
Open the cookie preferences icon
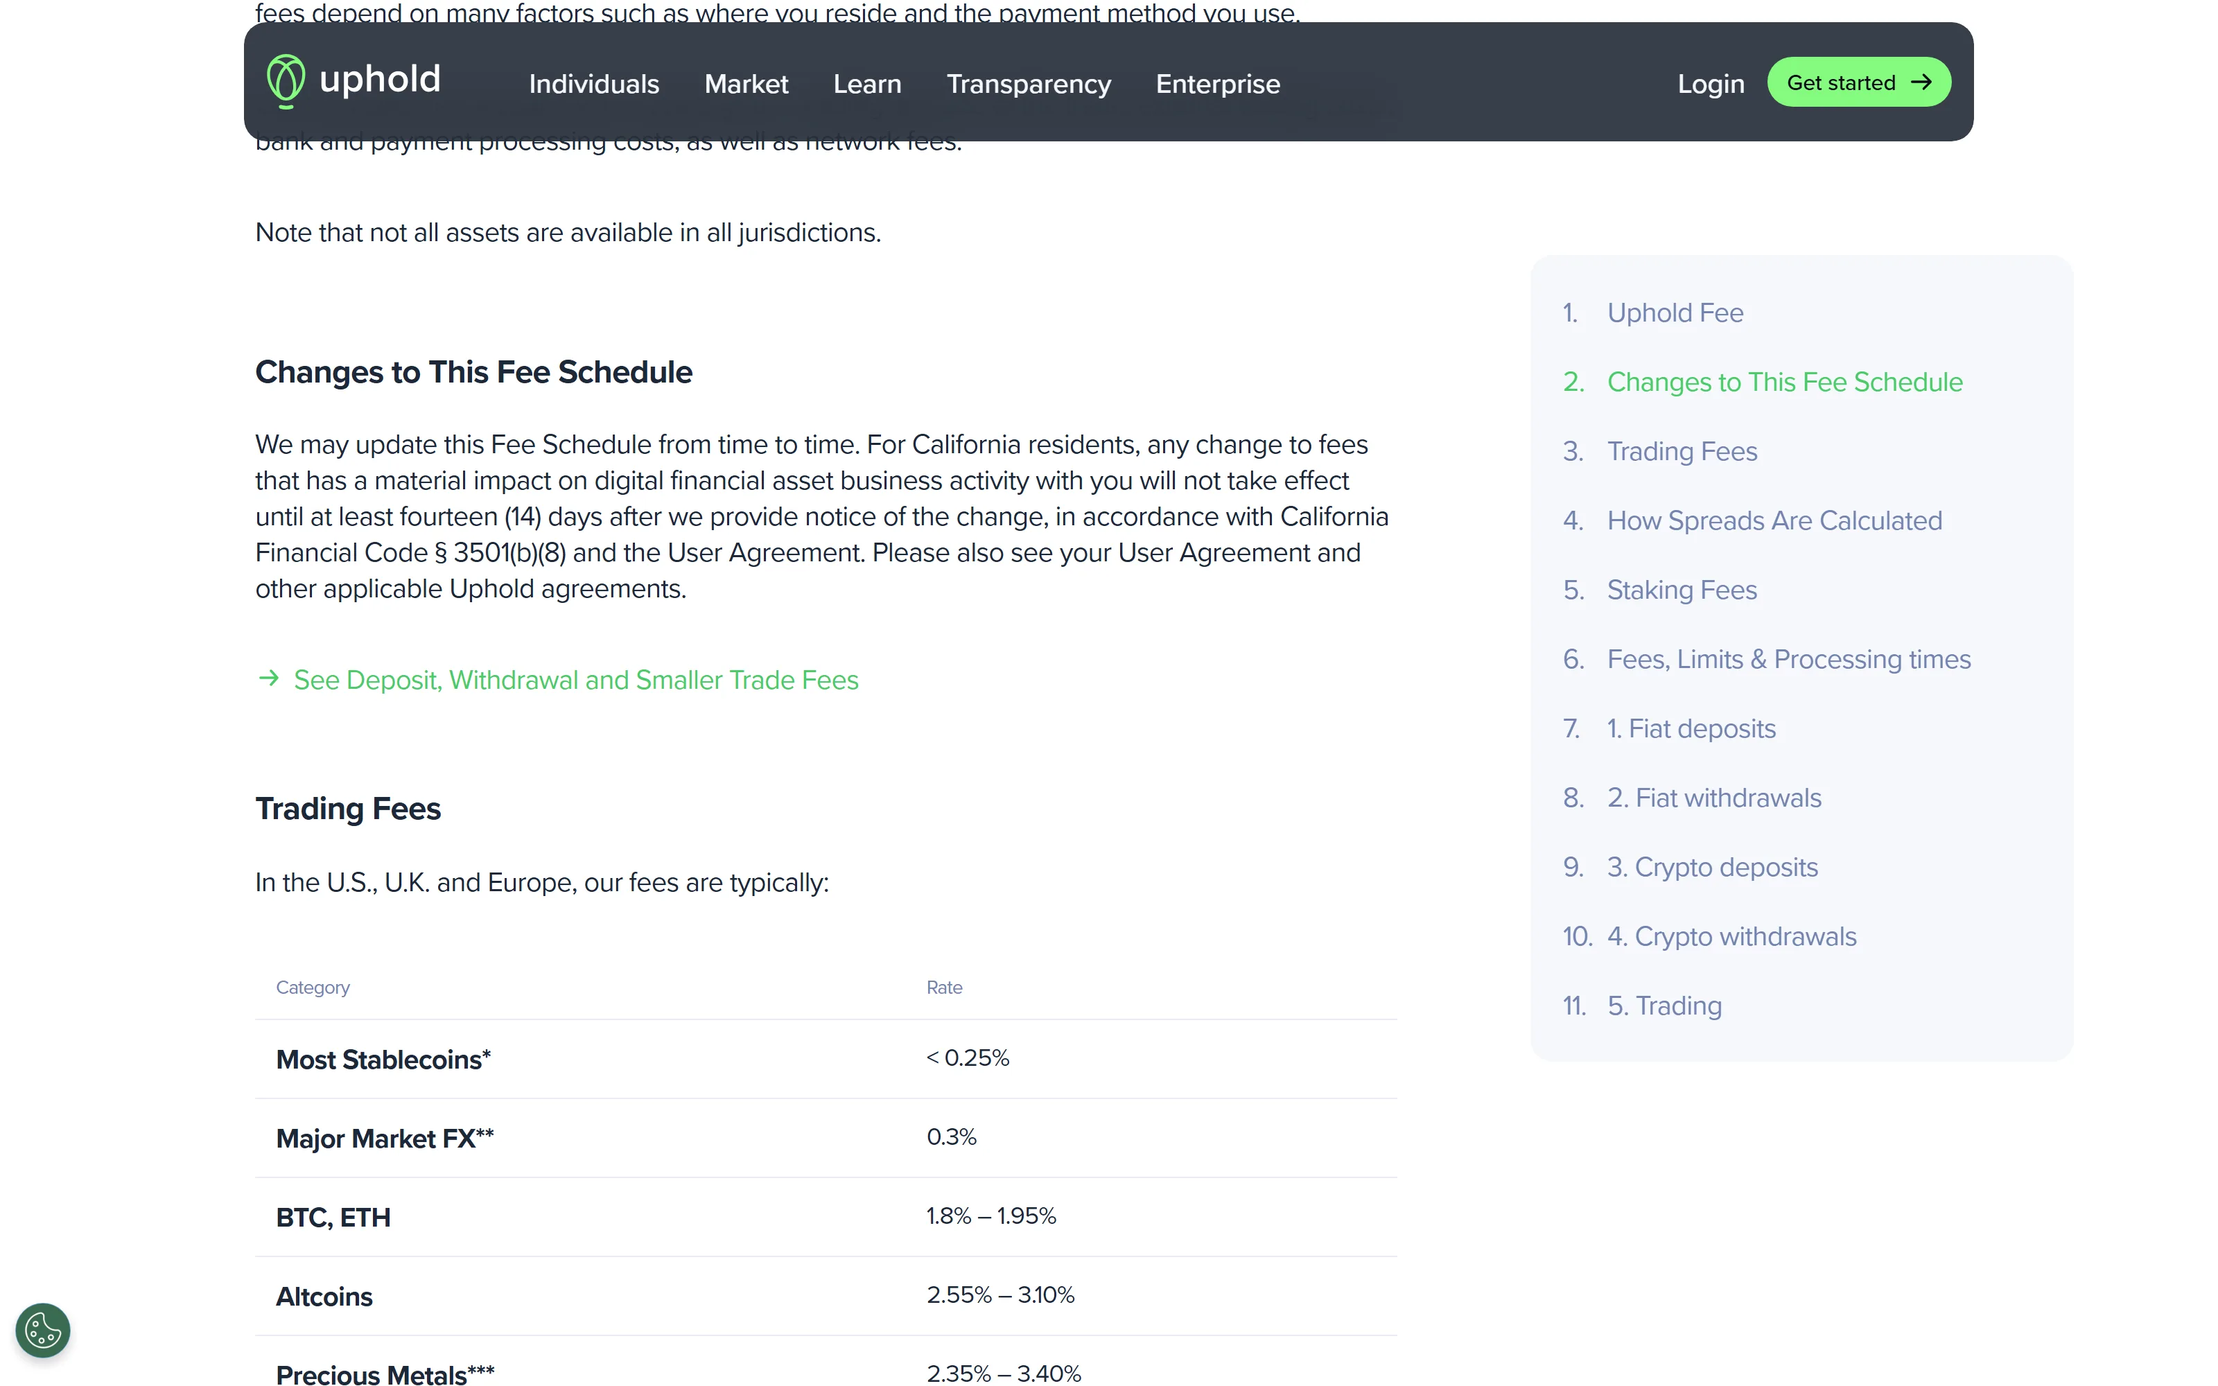click(x=43, y=1330)
